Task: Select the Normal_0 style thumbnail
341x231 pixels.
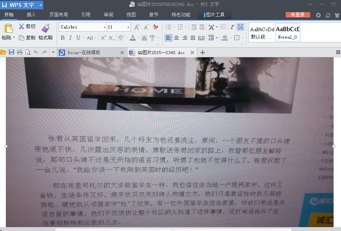Action: coord(288,32)
